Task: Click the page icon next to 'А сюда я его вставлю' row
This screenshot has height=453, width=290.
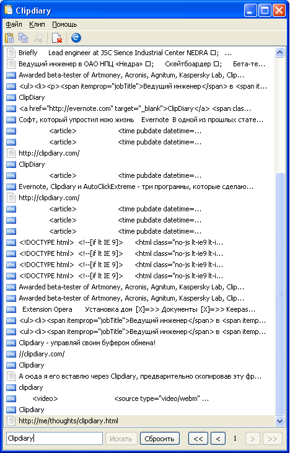Action: click(x=11, y=376)
